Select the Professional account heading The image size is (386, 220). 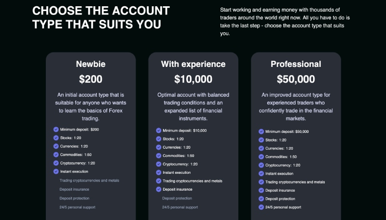(296, 64)
